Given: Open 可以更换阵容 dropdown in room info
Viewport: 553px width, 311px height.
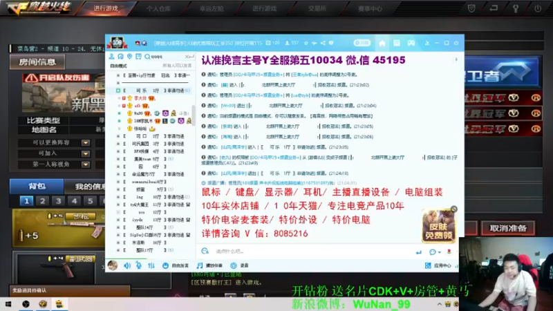Looking at the screenshot, I should pos(85,143).
